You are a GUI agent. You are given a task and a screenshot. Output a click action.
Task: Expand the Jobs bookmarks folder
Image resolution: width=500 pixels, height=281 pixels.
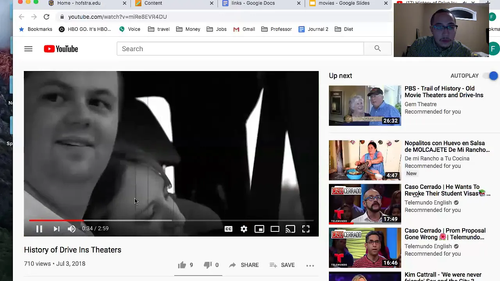[216, 29]
